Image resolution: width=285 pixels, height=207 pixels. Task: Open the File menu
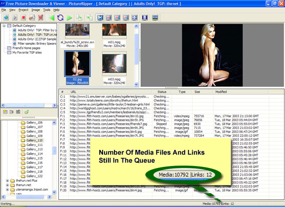(x=4, y=10)
